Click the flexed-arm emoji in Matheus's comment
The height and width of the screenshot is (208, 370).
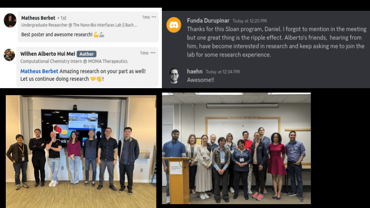tap(96, 35)
